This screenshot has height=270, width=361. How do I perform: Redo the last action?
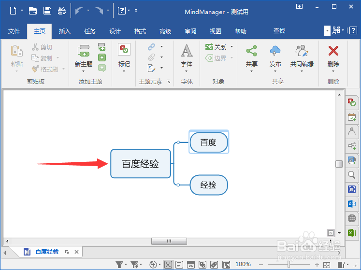coord(99,11)
